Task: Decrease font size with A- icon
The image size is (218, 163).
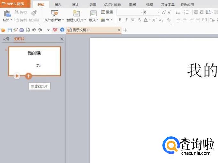Action: [169, 12]
